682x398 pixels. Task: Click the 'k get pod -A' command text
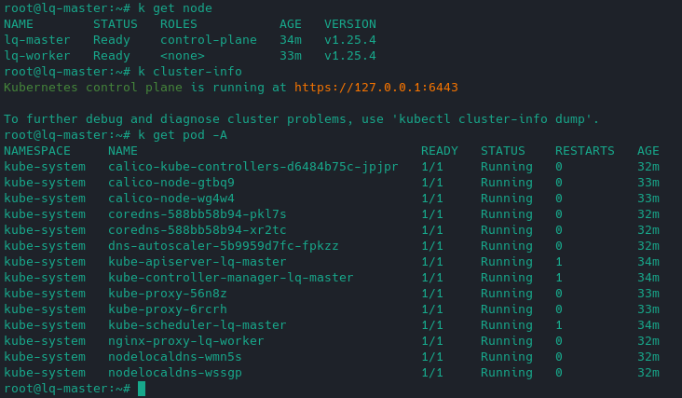[x=182, y=135]
